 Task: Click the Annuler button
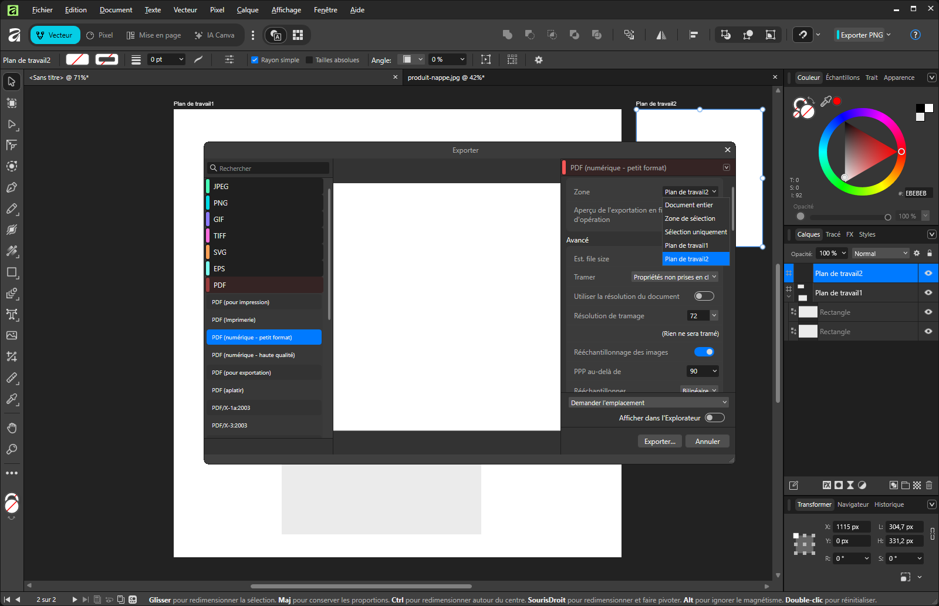click(x=707, y=442)
